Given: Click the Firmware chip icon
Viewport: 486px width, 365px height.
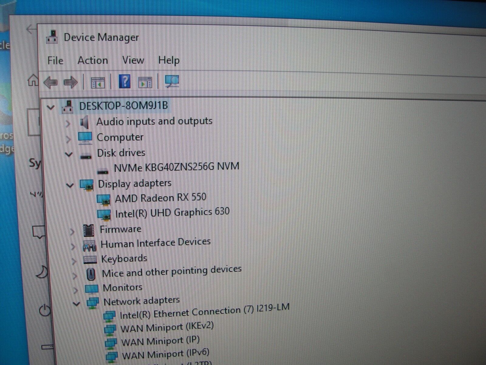Looking at the screenshot, I should click(89, 230).
